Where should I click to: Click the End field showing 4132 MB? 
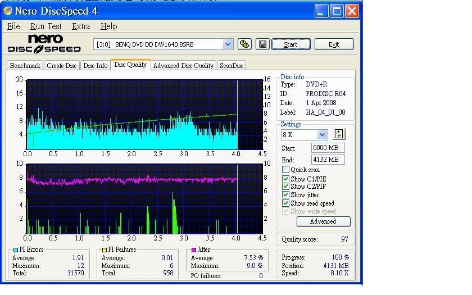tap(328, 160)
